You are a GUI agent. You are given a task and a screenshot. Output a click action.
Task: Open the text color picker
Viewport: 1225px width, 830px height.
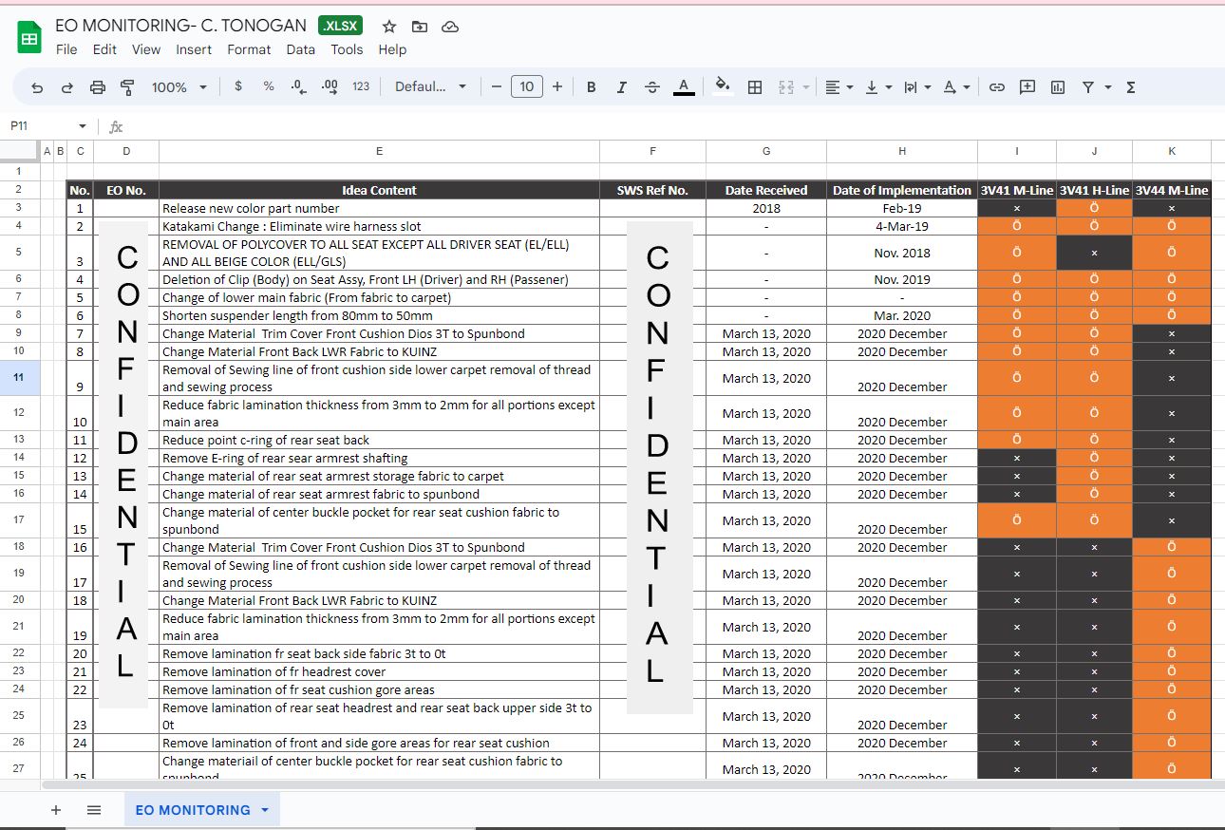tap(683, 87)
